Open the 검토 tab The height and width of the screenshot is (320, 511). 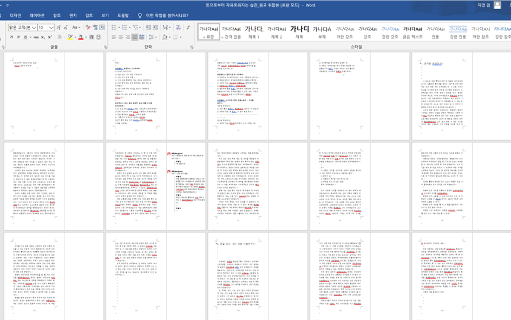(x=89, y=15)
